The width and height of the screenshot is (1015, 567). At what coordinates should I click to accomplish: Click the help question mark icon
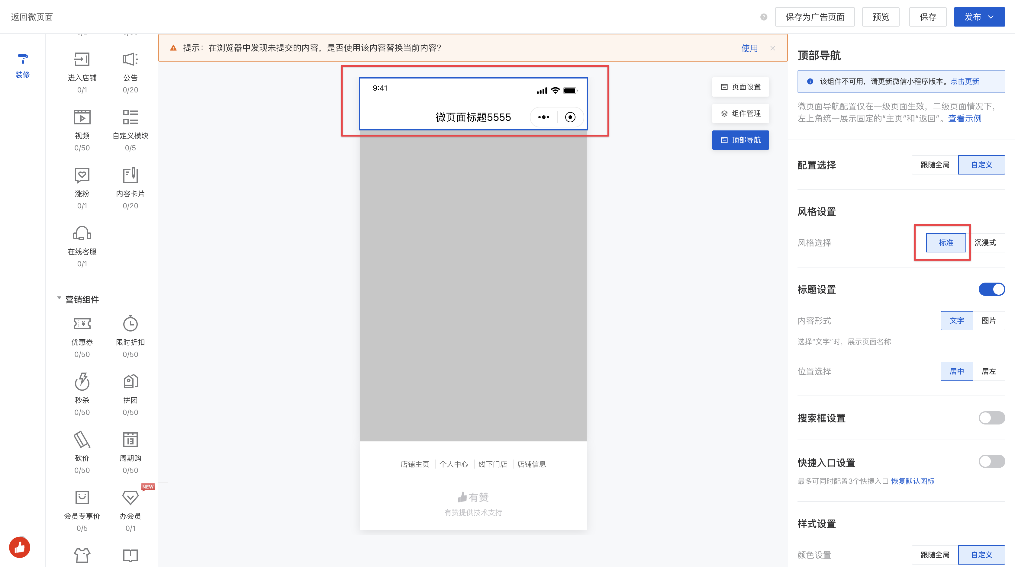pyautogui.click(x=764, y=17)
